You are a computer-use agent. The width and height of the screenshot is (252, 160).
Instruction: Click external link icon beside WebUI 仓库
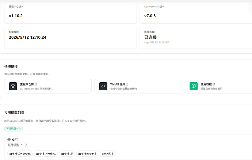127,84
